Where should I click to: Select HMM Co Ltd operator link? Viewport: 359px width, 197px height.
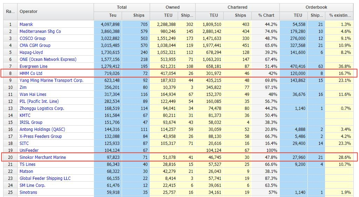pyautogui.click(x=31, y=73)
